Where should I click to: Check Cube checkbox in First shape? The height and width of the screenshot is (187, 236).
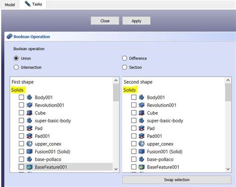[x=21, y=113]
